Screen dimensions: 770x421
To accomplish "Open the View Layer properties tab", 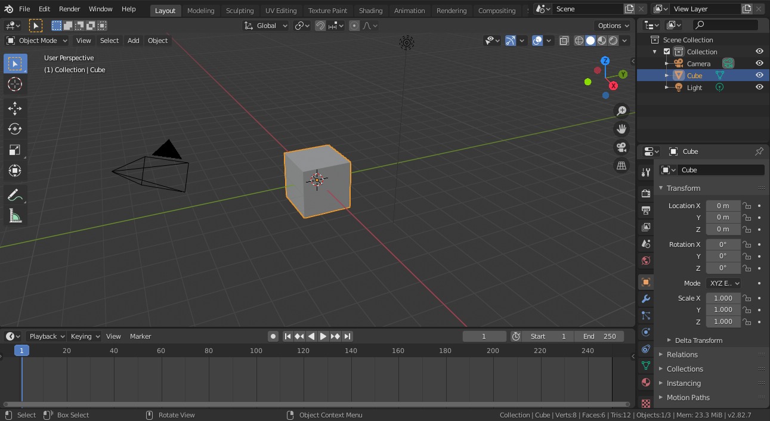I will coord(645,227).
